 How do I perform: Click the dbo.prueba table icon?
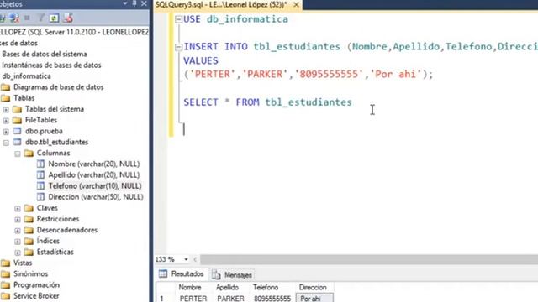click(x=17, y=131)
